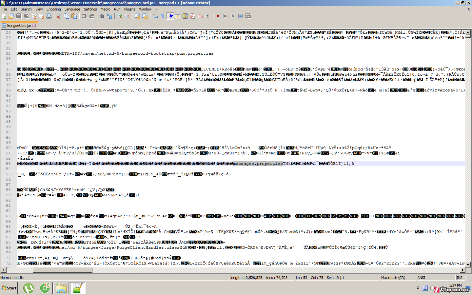The height and width of the screenshot is (295, 472).
Task: Open the View menu
Action: tap(39, 9)
